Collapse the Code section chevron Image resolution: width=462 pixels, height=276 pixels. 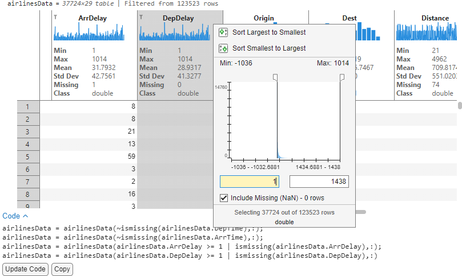[x=25, y=216]
